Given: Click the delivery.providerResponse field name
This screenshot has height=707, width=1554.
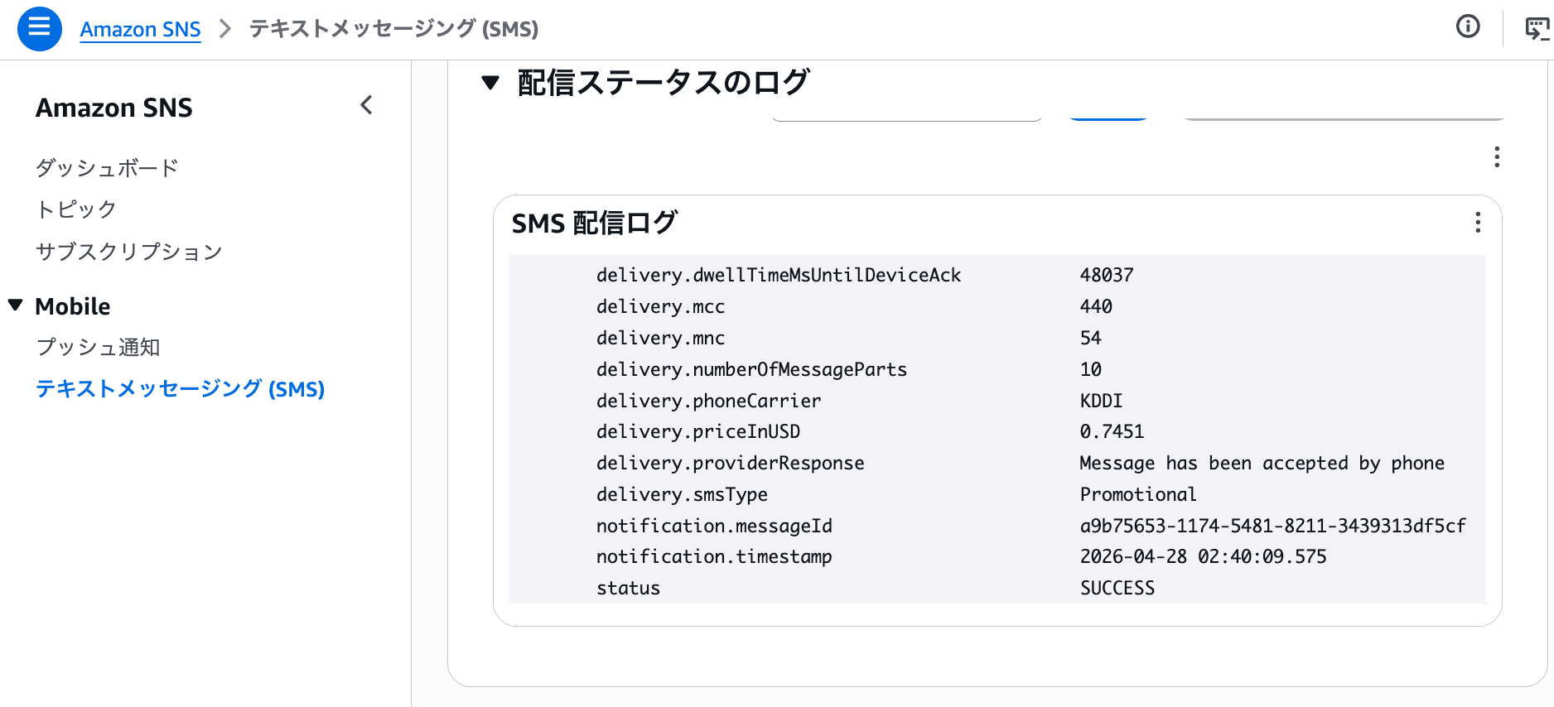Looking at the screenshot, I should point(730,463).
